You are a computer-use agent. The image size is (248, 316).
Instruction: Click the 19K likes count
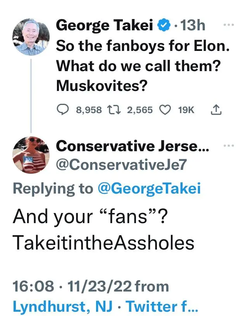pyautogui.click(x=186, y=110)
